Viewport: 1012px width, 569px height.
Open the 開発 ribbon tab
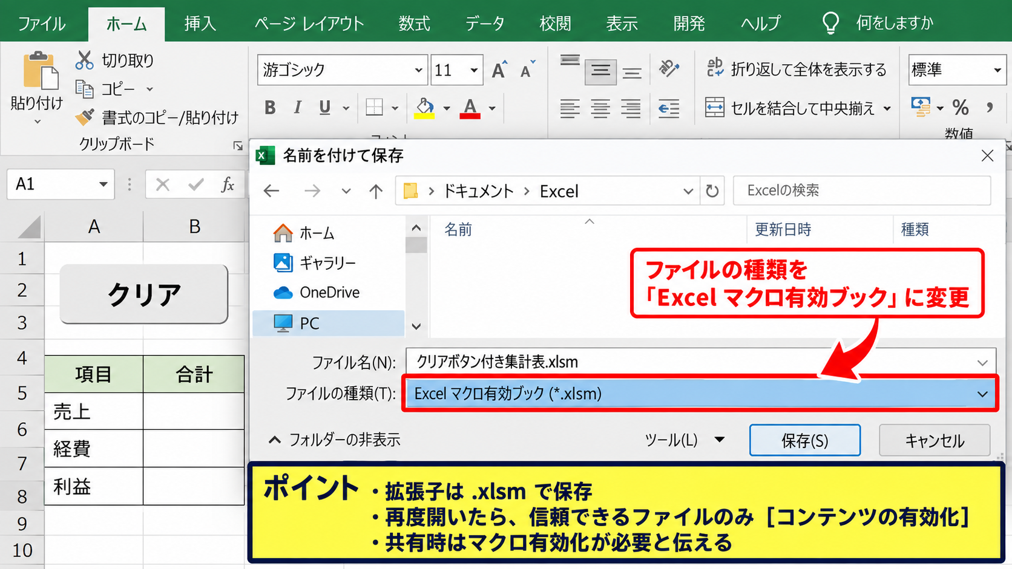point(689,24)
